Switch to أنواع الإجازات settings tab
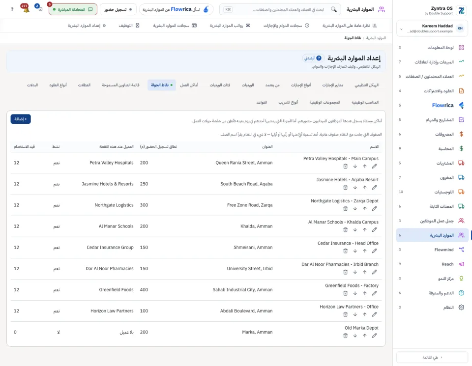 point(301,85)
